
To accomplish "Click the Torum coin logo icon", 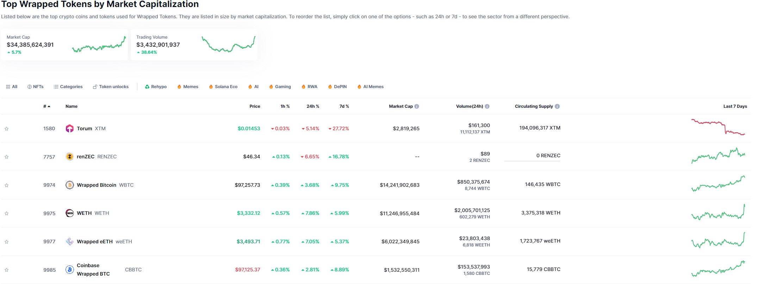I will point(69,128).
